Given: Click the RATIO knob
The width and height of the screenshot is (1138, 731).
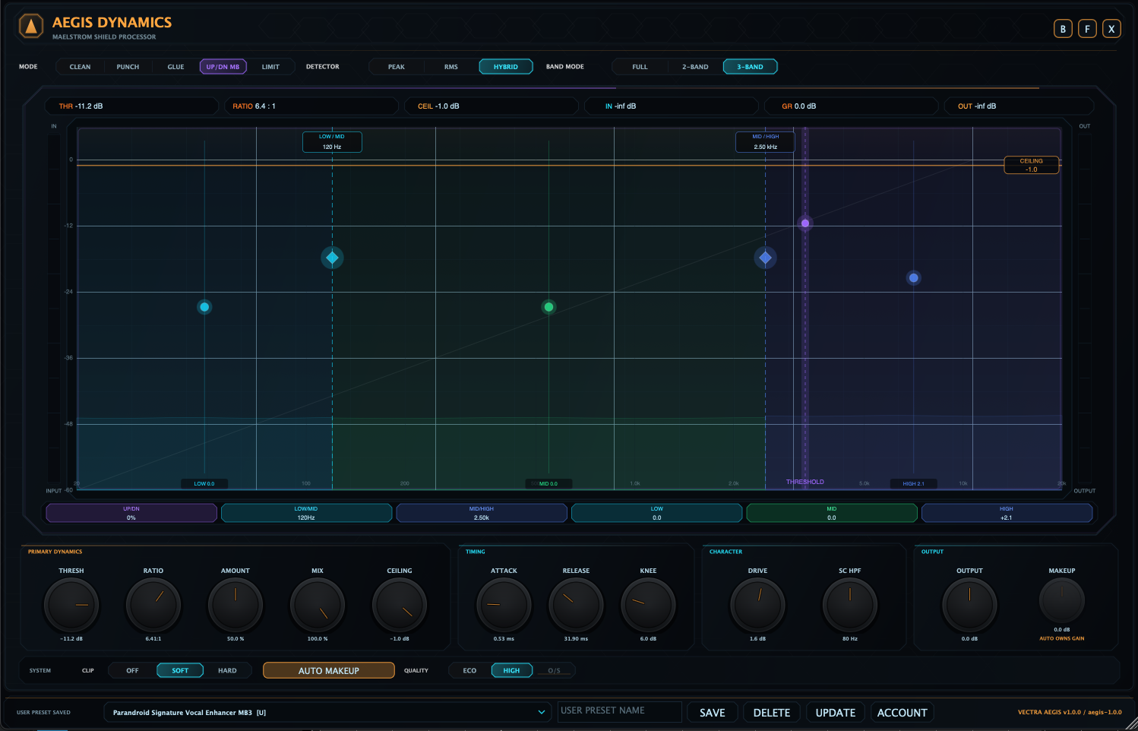Looking at the screenshot, I should 153,605.
